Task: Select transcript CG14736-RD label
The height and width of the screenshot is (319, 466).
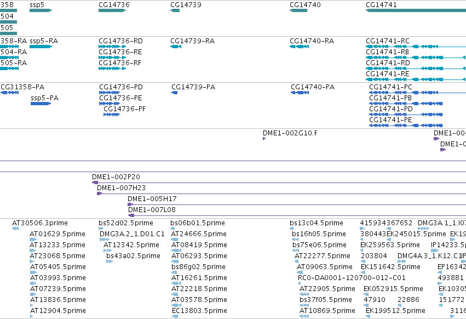Action: pyautogui.click(x=120, y=41)
